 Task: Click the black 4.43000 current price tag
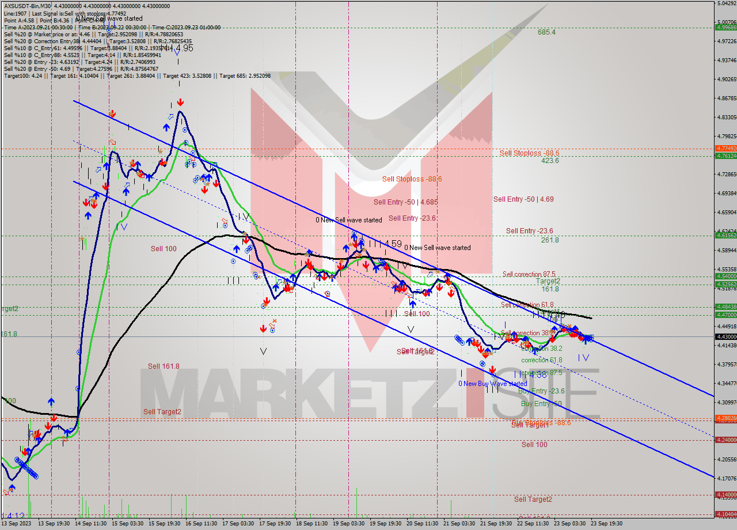click(725, 336)
